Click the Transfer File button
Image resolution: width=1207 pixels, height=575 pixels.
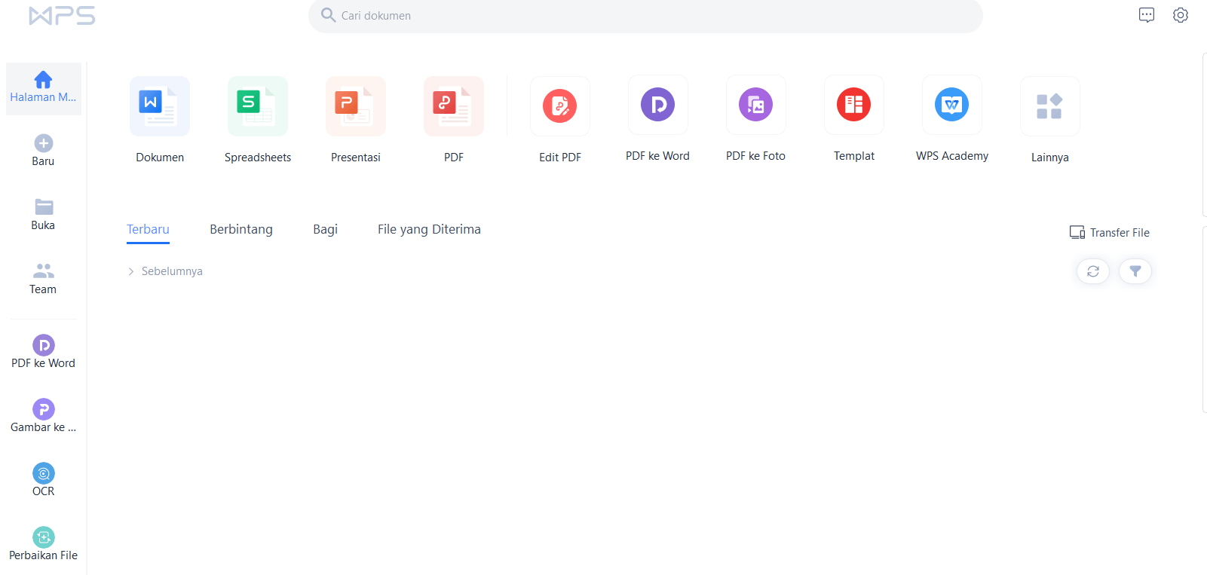tap(1110, 233)
